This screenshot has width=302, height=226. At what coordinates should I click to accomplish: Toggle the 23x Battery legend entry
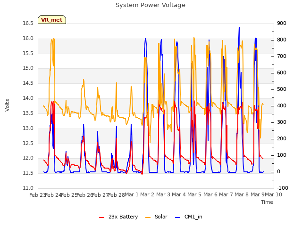tap(118, 217)
